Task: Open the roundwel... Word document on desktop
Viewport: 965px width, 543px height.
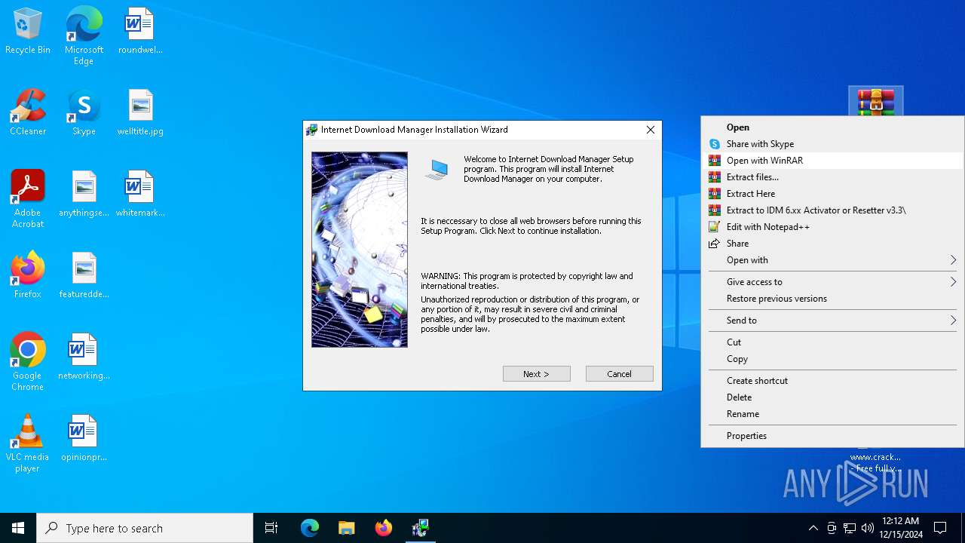Action: click(140, 31)
